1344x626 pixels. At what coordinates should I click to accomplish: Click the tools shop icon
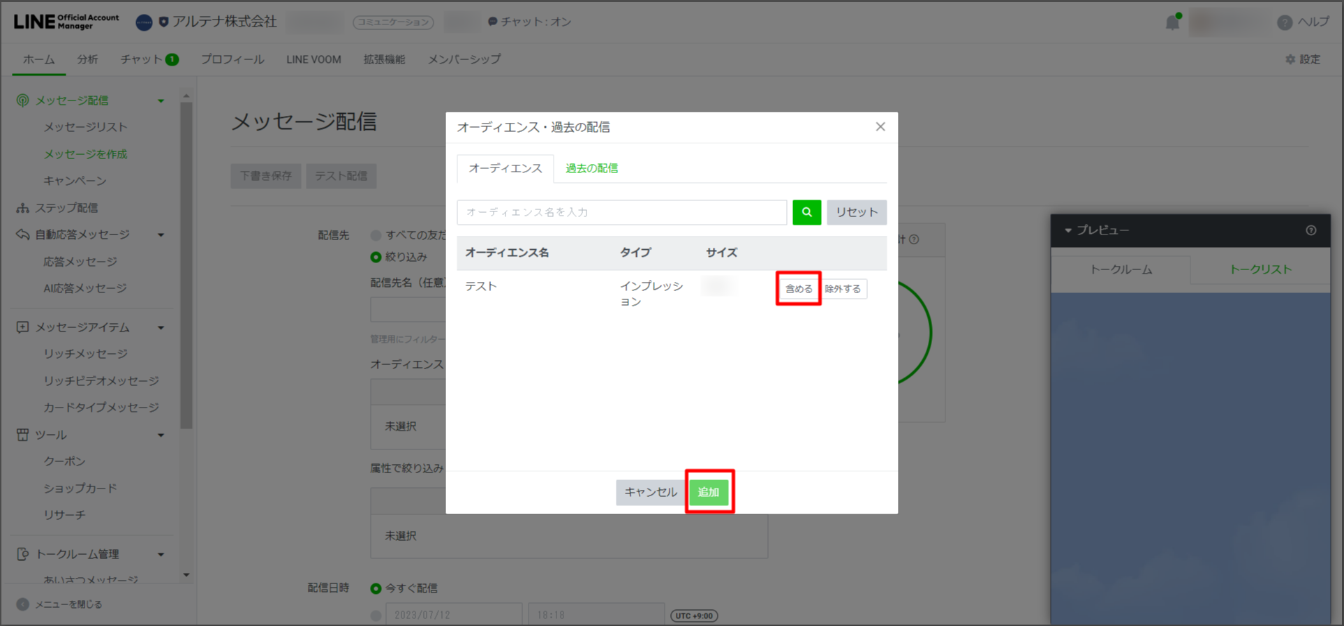tap(22, 435)
